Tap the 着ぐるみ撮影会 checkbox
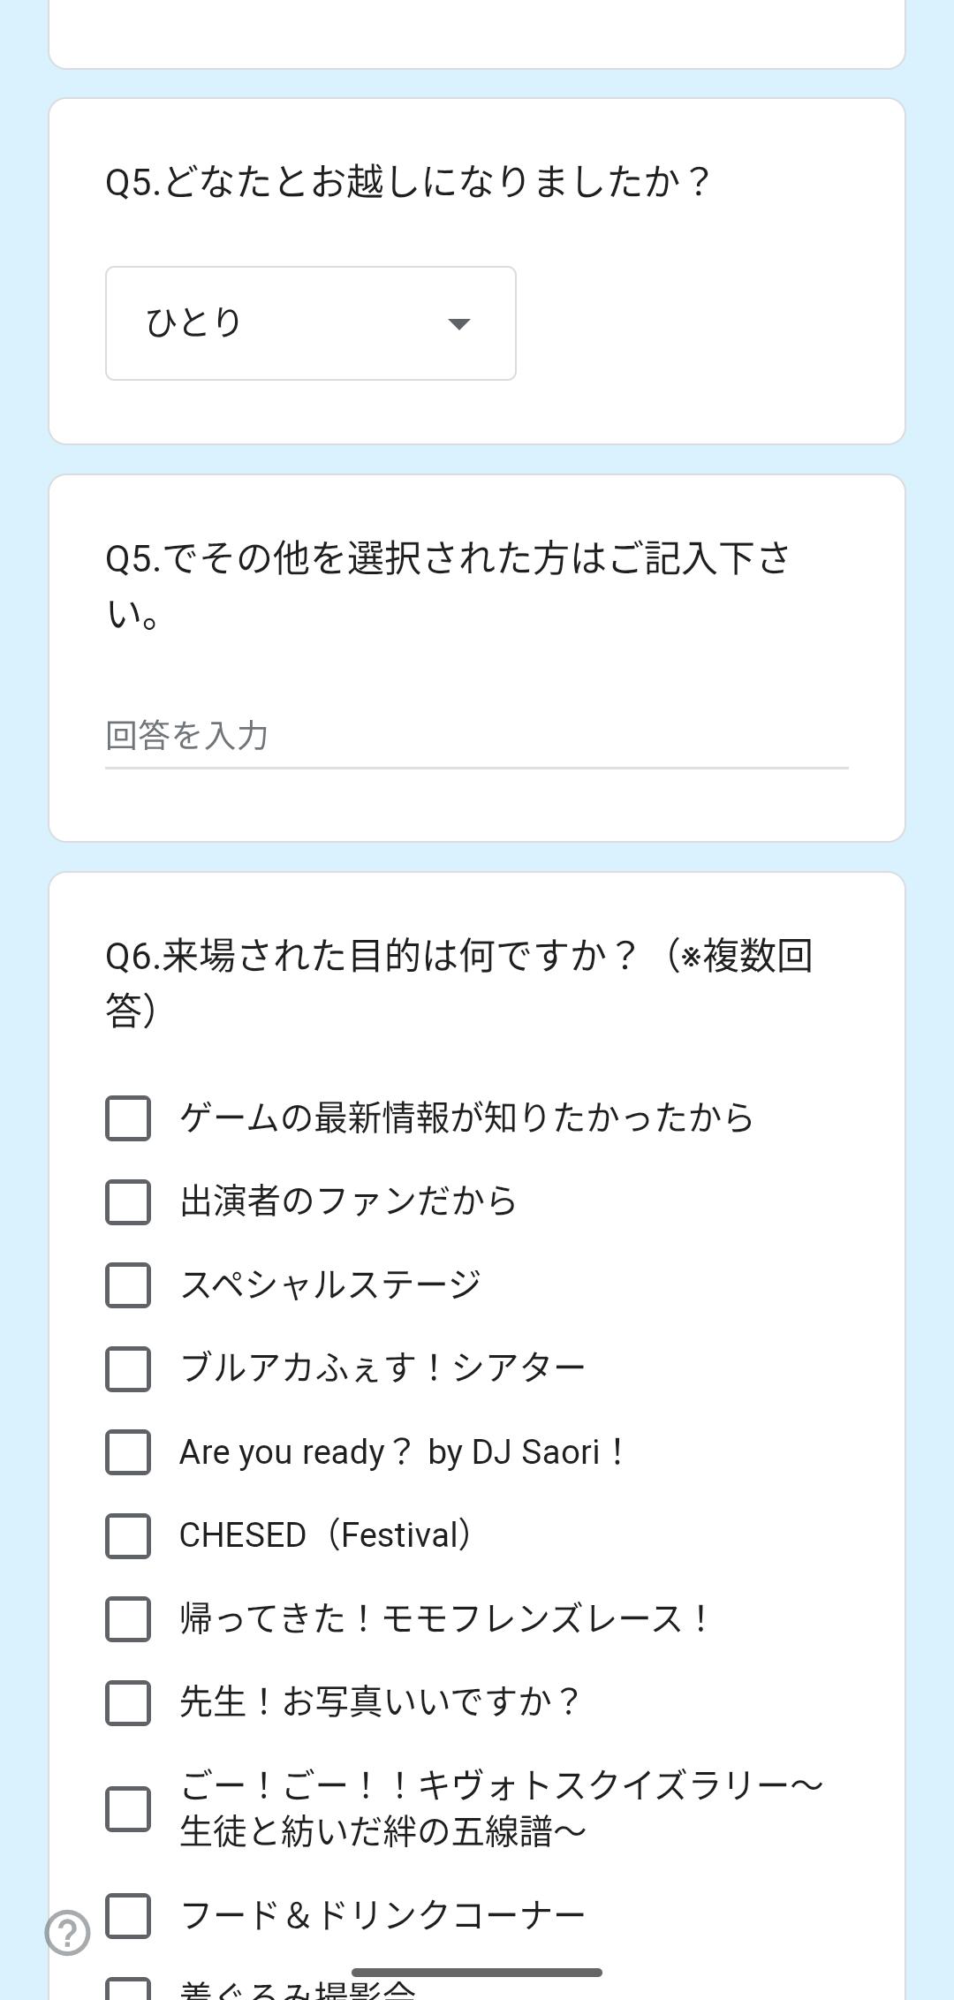Image resolution: width=954 pixels, height=2000 pixels. point(128,1989)
